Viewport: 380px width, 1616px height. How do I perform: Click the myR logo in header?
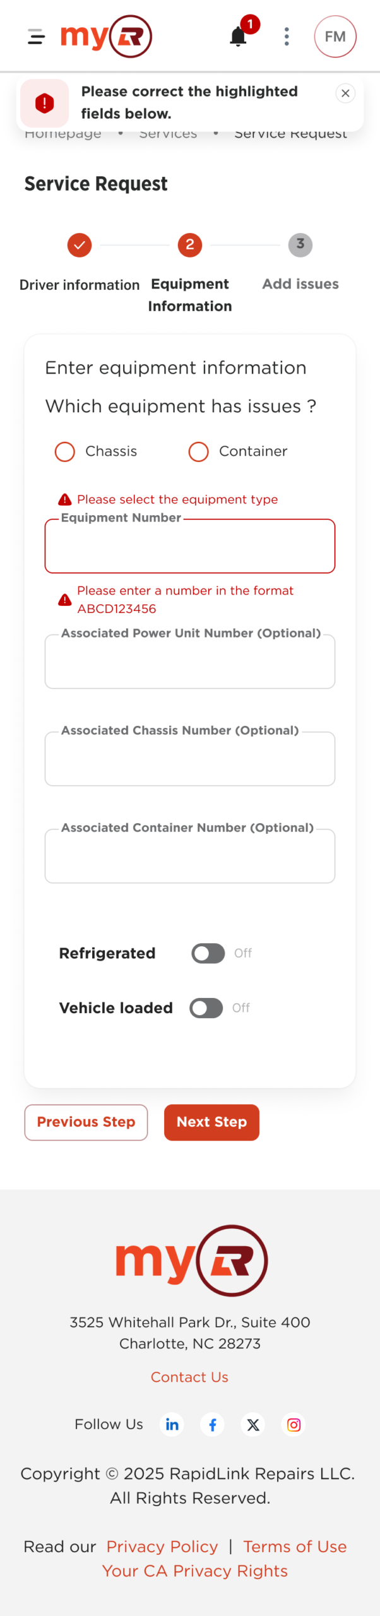[106, 37]
